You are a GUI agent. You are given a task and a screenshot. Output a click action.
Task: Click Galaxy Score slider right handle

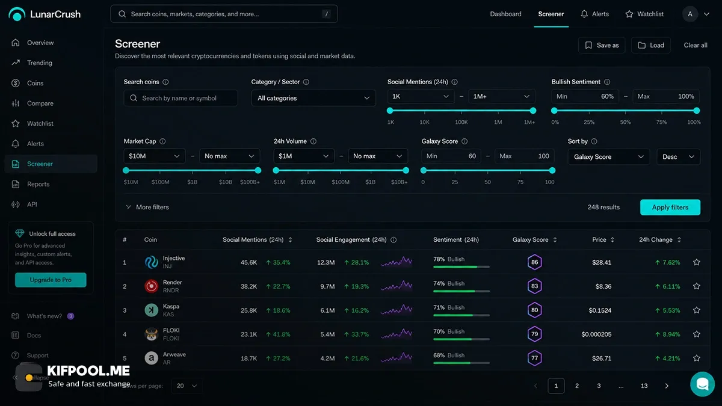click(x=552, y=170)
